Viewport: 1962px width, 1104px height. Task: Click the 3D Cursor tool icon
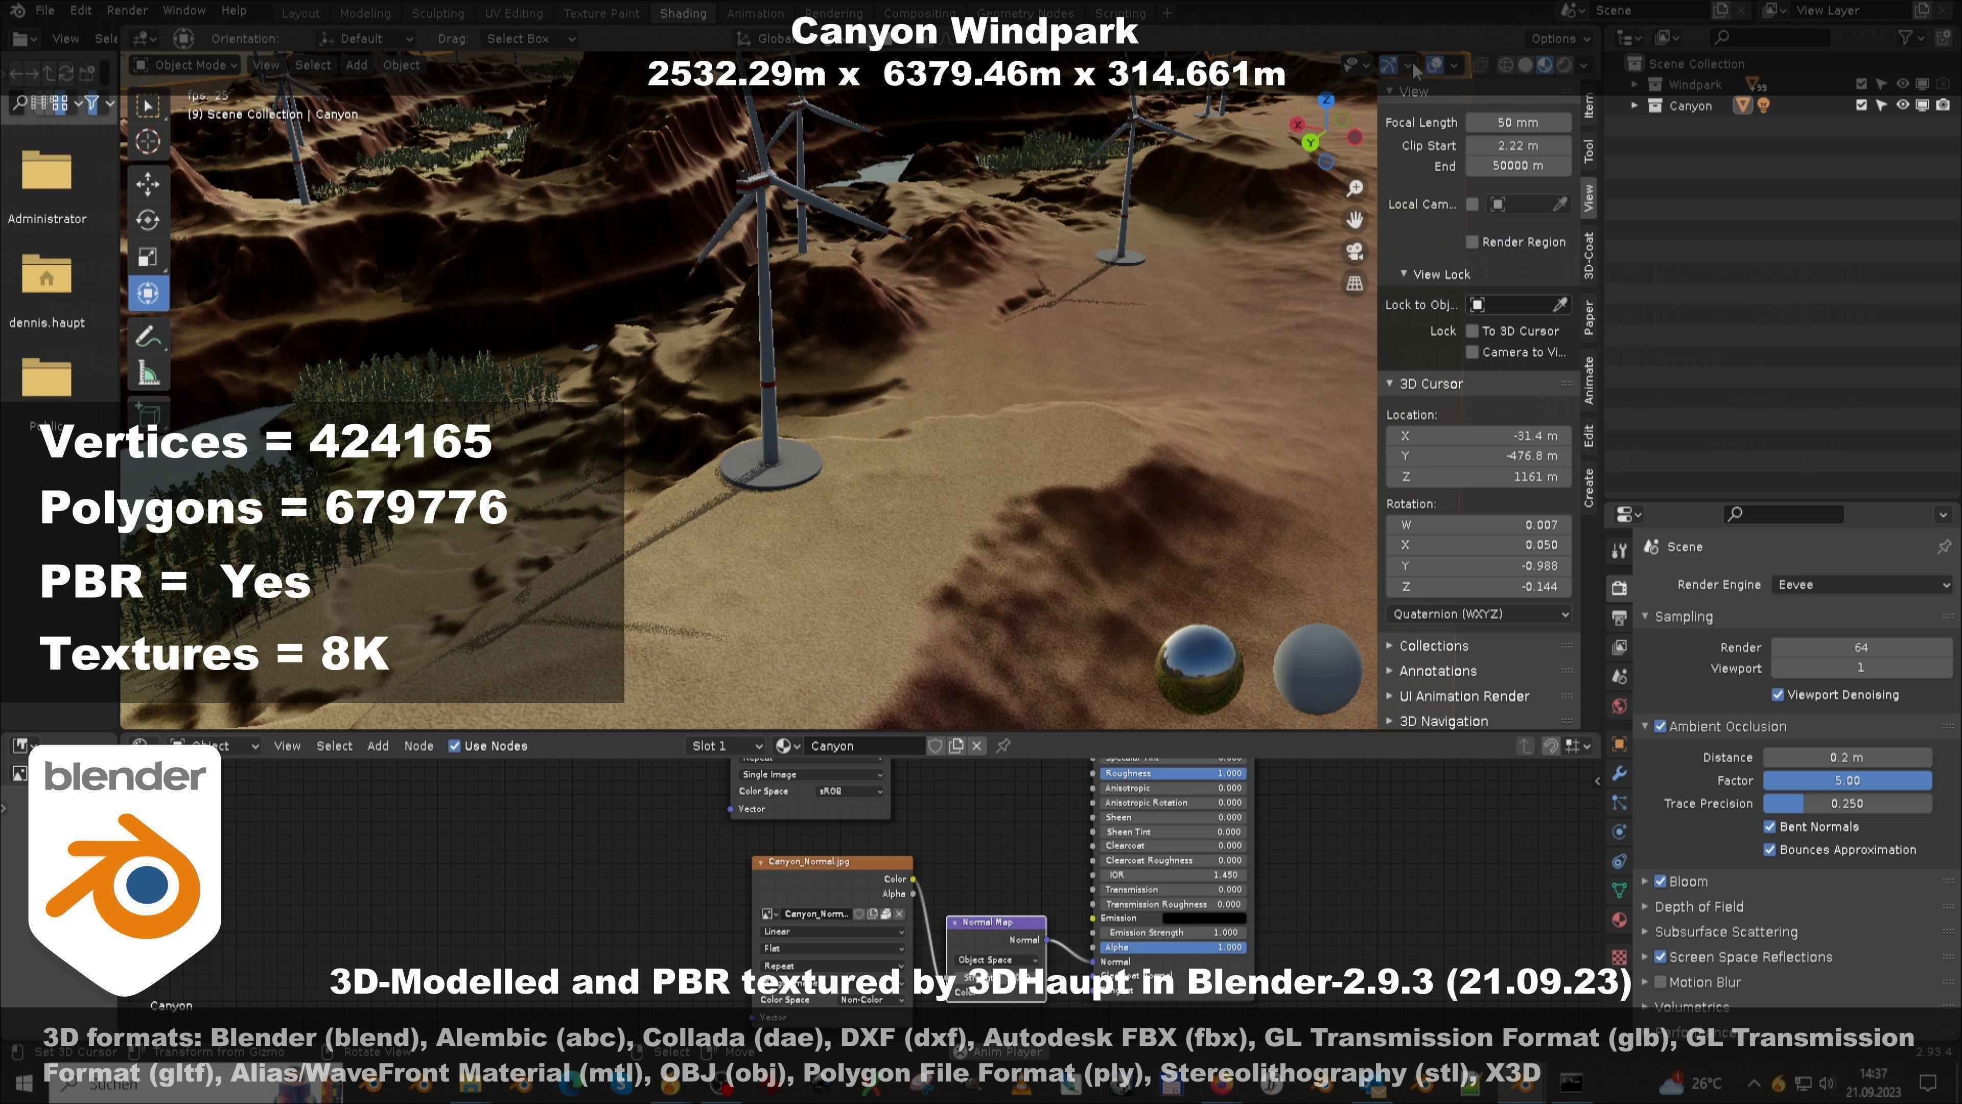(x=148, y=142)
